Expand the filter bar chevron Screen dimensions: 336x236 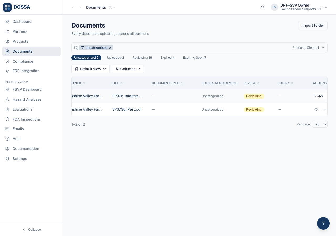(x=323, y=48)
